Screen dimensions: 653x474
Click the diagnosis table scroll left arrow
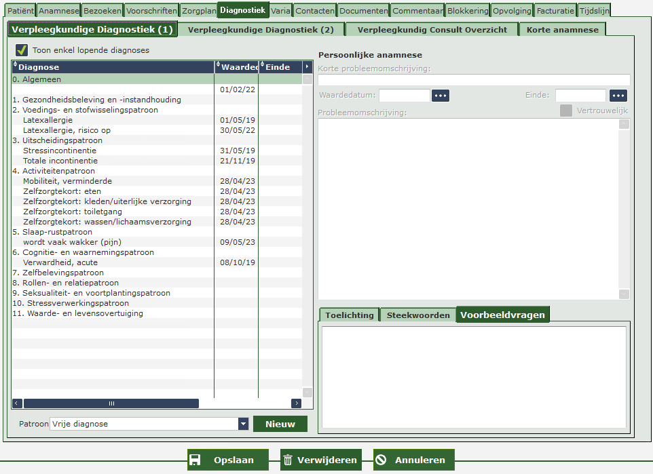coord(17,403)
